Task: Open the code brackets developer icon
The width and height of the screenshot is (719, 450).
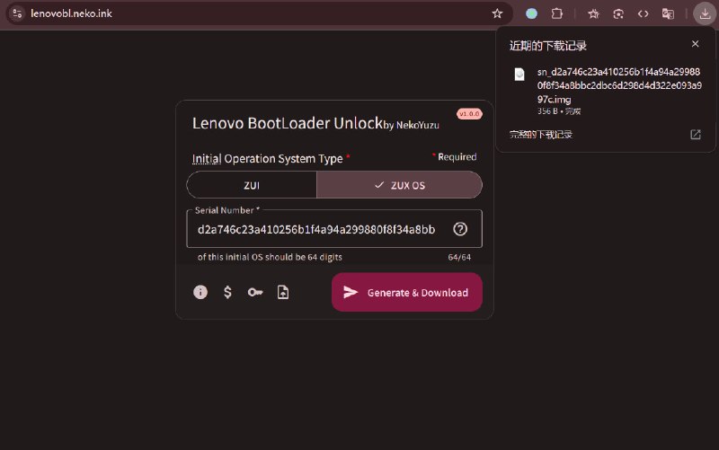Action: (643, 13)
